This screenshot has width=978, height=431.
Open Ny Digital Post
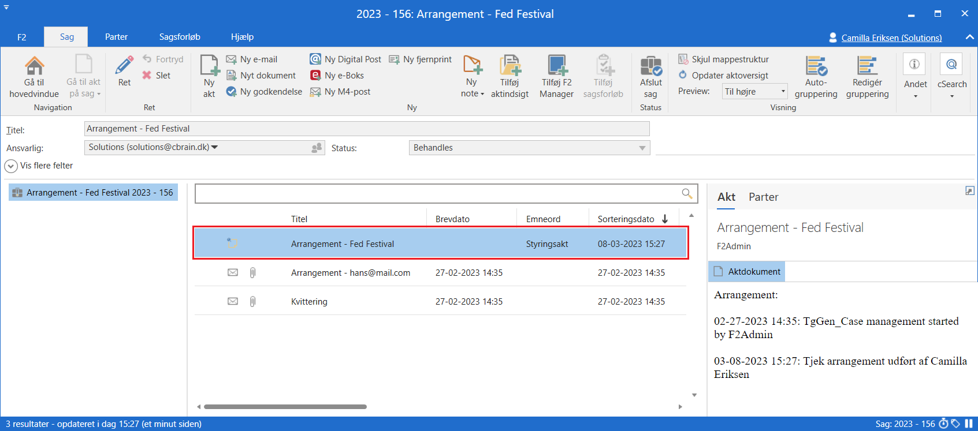[345, 59]
